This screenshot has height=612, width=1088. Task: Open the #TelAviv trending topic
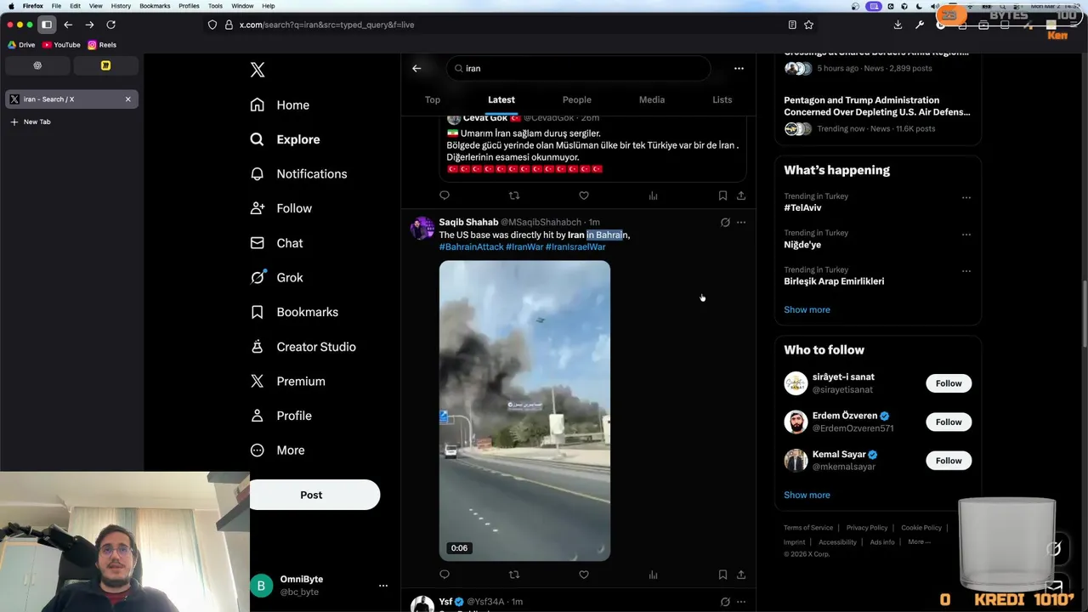pyautogui.click(x=802, y=207)
